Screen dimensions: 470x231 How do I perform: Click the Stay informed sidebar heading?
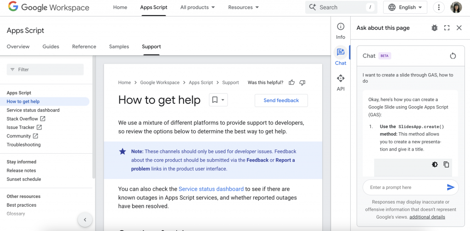[22, 162]
